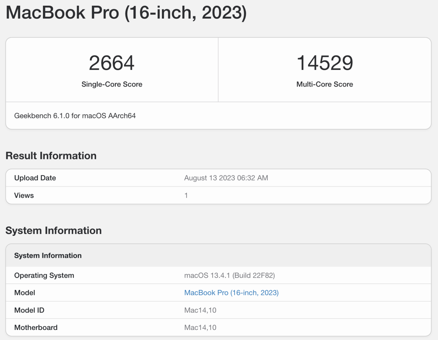The height and width of the screenshot is (340, 438).
Task: Click the Views row label
Action: 24,195
